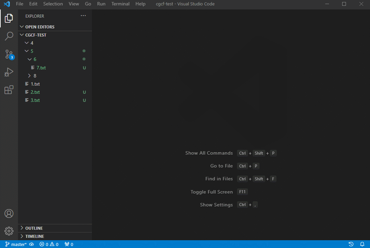Open the Search view icon

tap(9, 36)
